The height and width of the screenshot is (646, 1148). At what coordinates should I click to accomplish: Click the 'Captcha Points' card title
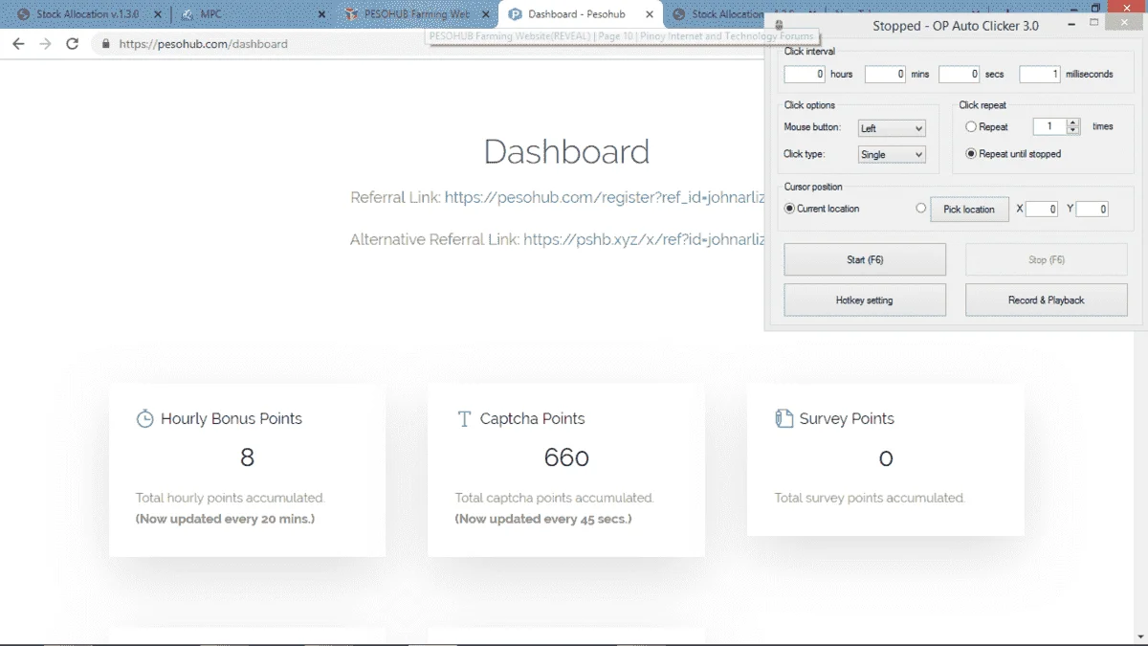coord(533,418)
